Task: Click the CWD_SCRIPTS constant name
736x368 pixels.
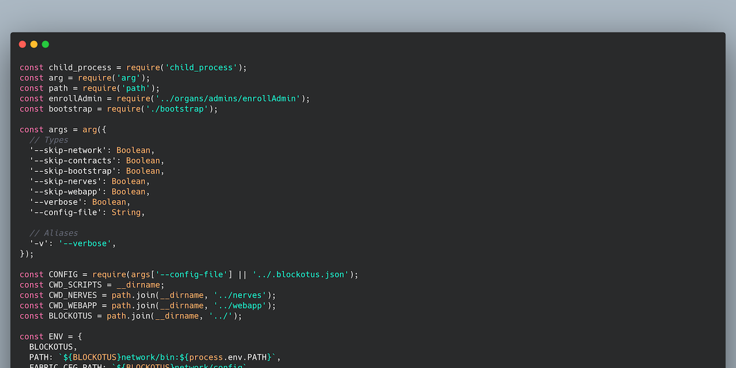Action: [75, 285]
